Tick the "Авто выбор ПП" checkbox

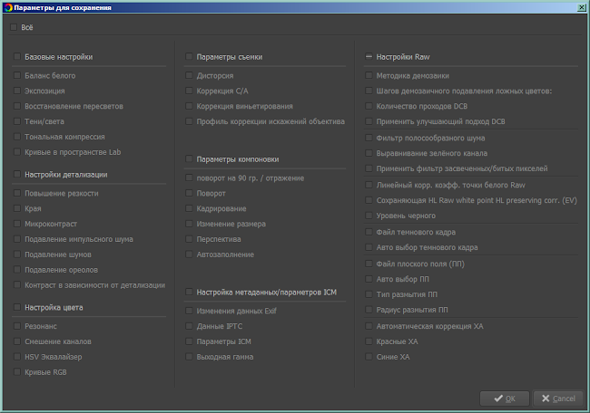point(369,279)
